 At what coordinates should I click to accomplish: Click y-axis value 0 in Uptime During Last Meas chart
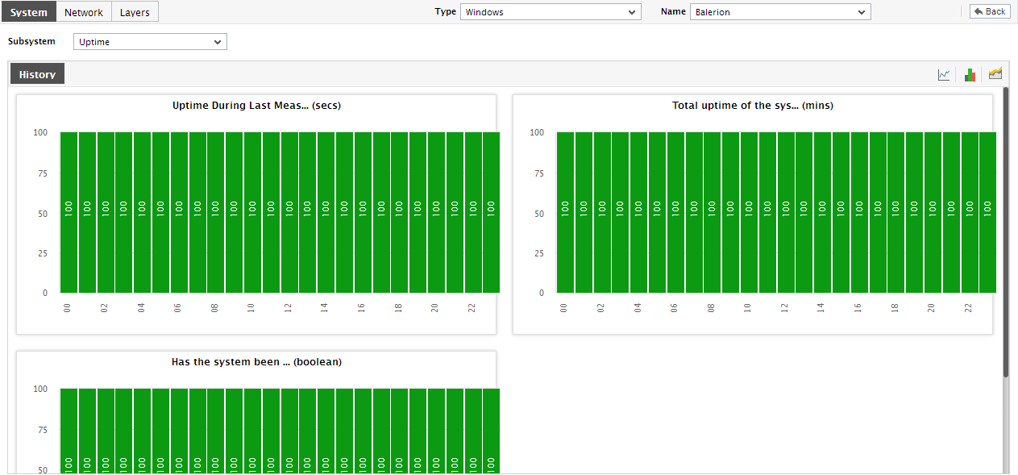[x=45, y=293]
